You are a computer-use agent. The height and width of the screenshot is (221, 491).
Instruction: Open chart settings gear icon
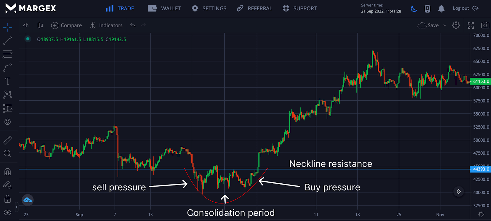456,25
